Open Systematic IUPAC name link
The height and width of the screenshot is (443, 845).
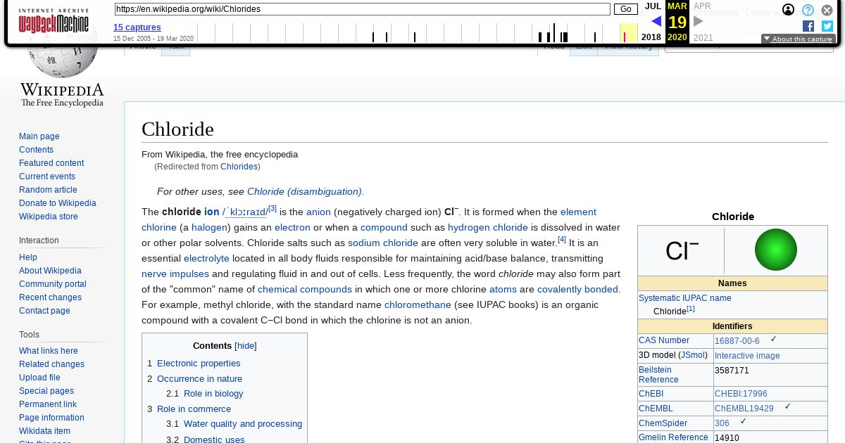click(x=685, y=298)
